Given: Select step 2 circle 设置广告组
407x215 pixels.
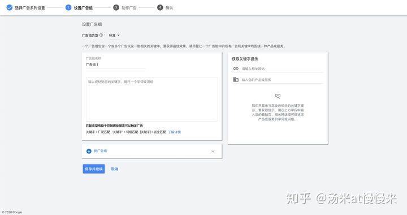Looking at the screenshot, I should pos(68,7).
